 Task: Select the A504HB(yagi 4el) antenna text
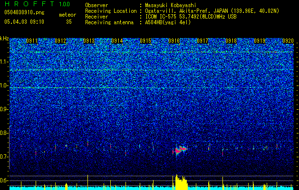click(x=168, y=22)
